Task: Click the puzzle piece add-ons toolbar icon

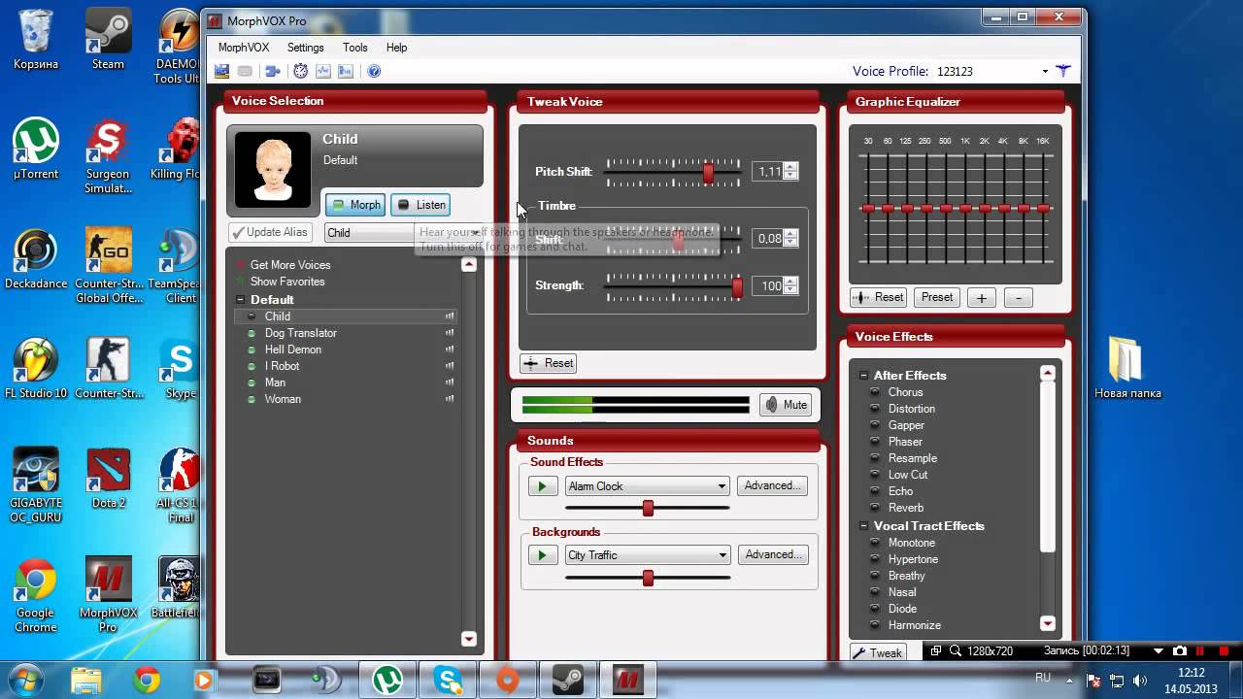Action: tap(273, 71)
